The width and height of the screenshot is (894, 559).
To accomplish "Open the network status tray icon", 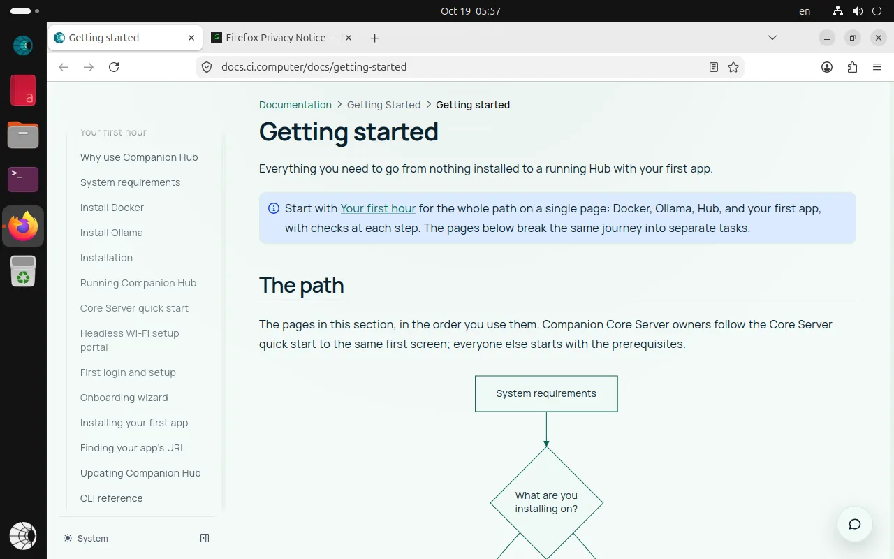I will (x=837, y=11).
